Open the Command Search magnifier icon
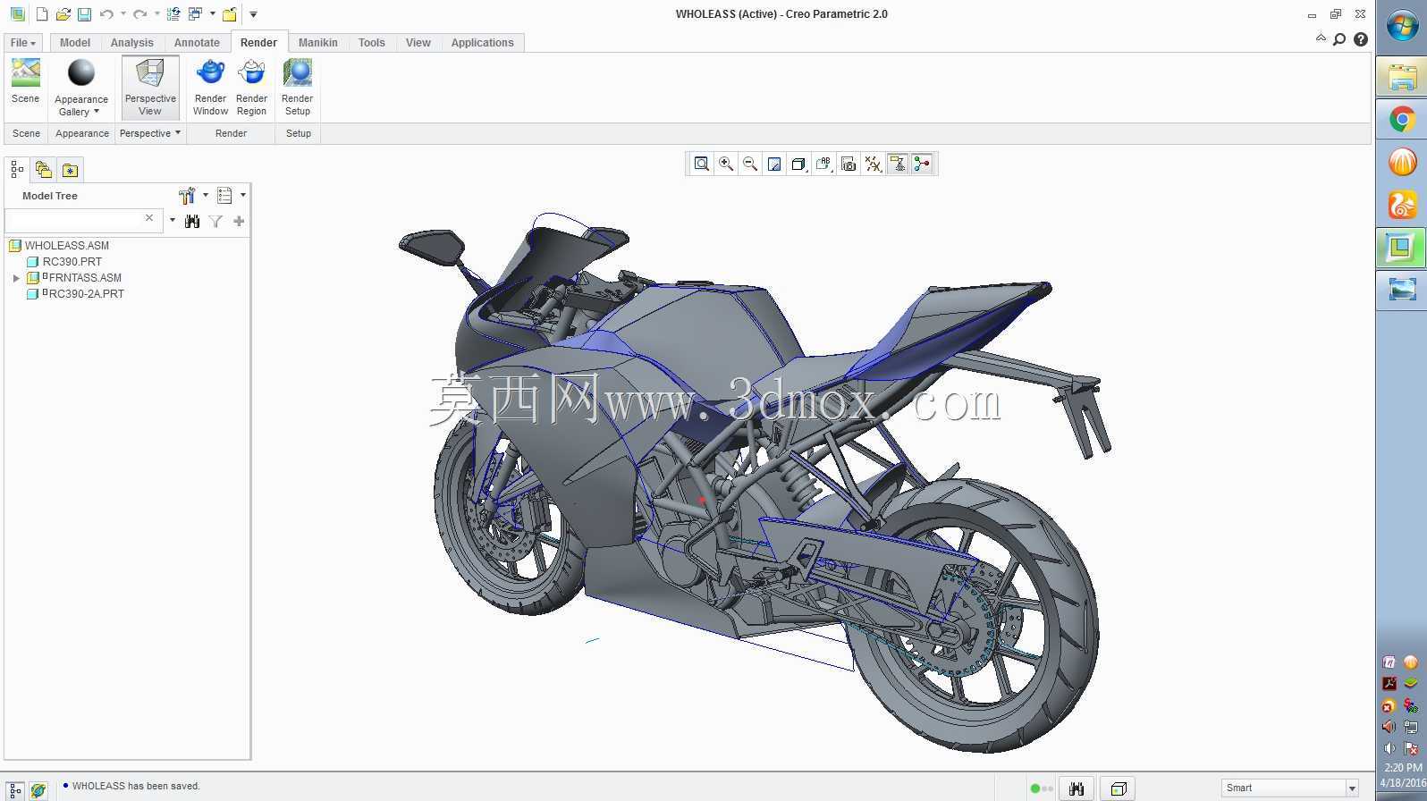The height and width of the screenshot is (801, 1427). pos(1339,39)
